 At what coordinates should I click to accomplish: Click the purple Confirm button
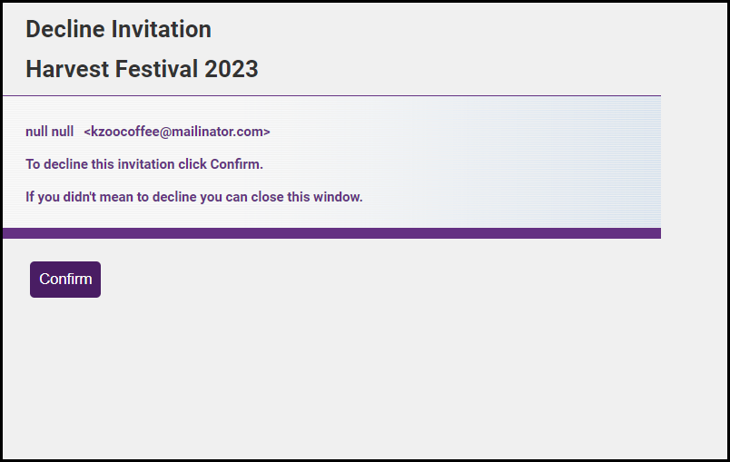pyautogui.click(x=65, y=280)
